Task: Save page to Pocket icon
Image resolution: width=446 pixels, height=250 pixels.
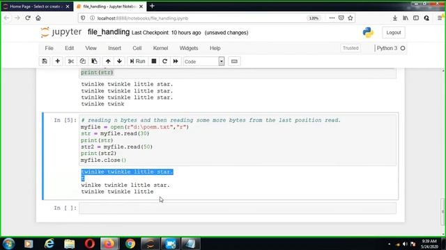Action: 341,18
